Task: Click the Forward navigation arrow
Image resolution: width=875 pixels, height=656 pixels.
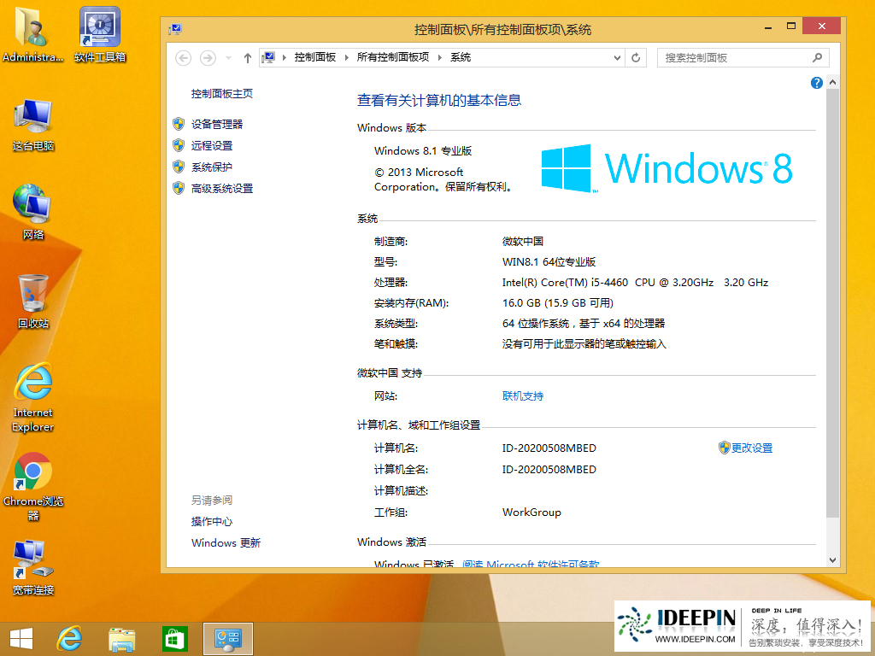Action: [208, 57]
